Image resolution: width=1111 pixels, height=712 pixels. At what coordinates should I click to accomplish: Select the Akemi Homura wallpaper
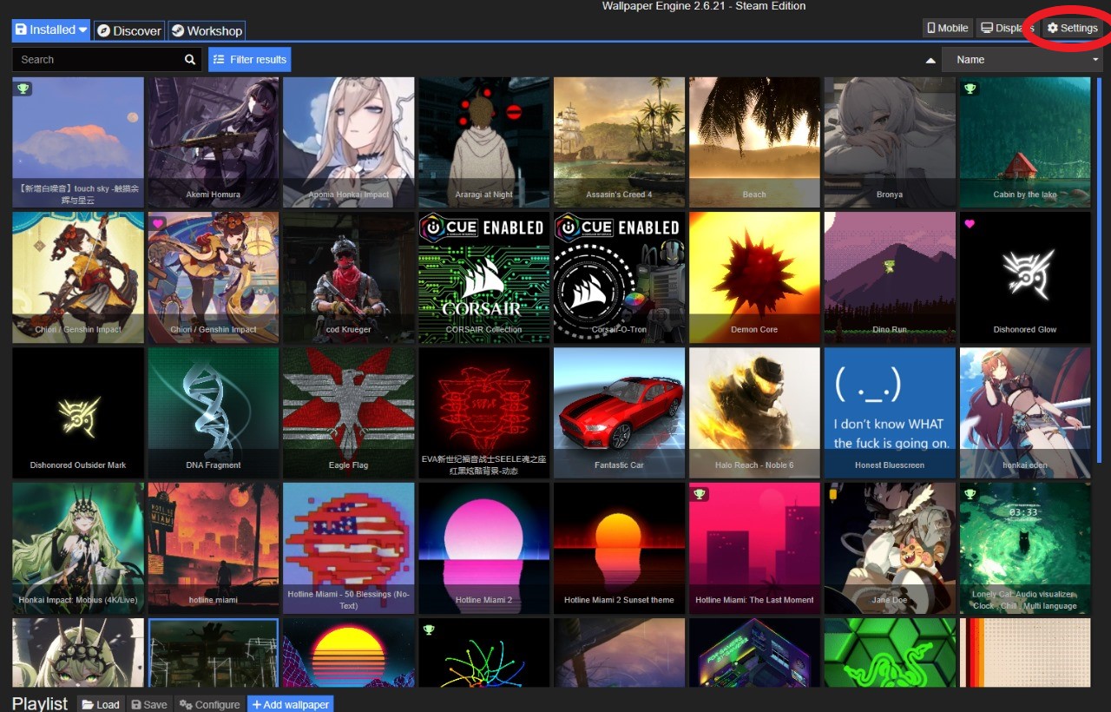[214, 142]
